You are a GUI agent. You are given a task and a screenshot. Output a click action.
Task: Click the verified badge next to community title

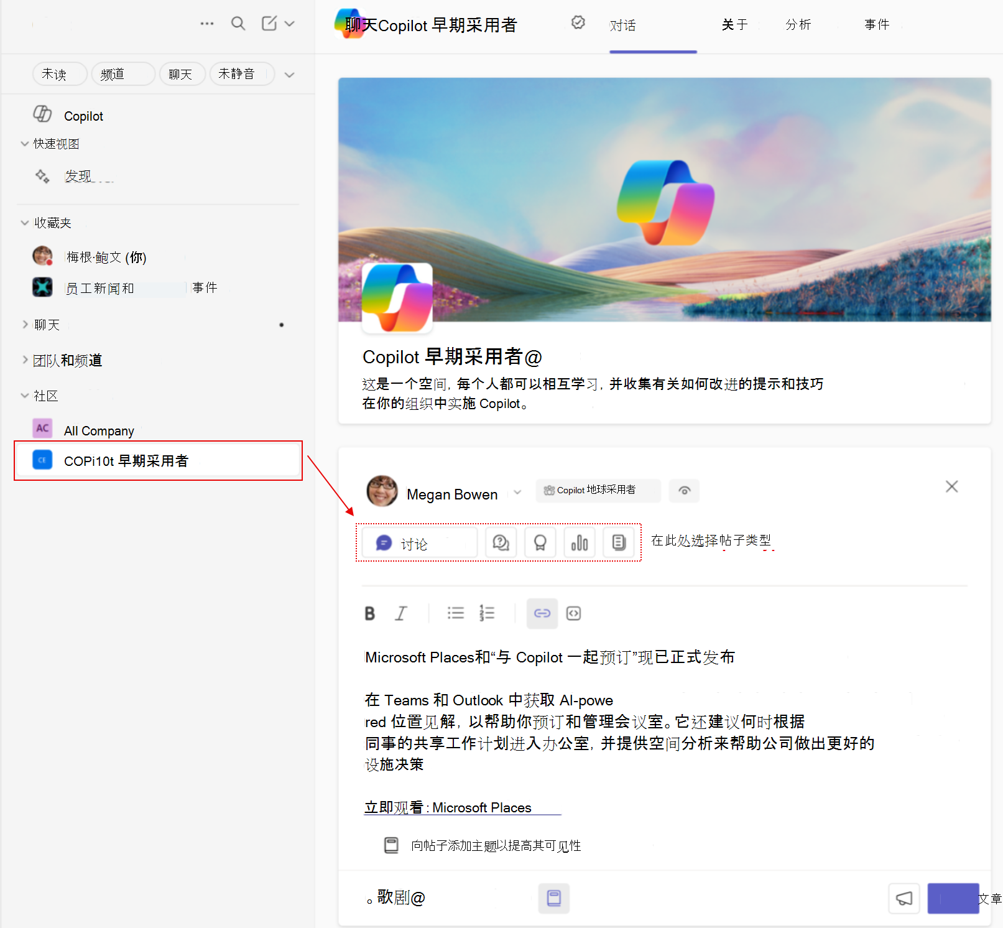[578, 22]
